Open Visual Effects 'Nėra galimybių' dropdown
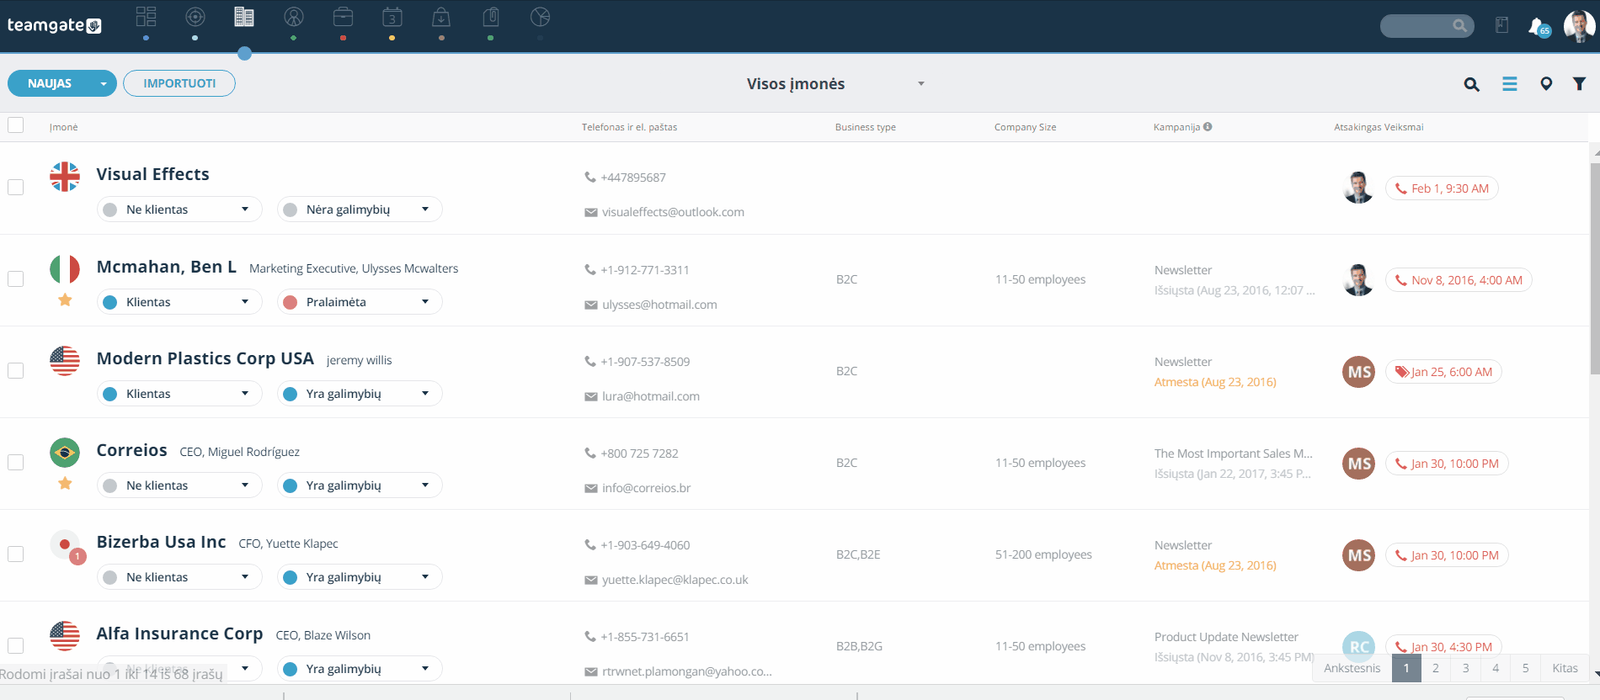The height and width of the screenshot is (700, 1600). 360,209
